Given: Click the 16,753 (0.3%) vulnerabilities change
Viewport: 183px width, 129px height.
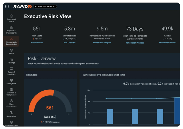Looking at the screenshot, I should [69, 39].
